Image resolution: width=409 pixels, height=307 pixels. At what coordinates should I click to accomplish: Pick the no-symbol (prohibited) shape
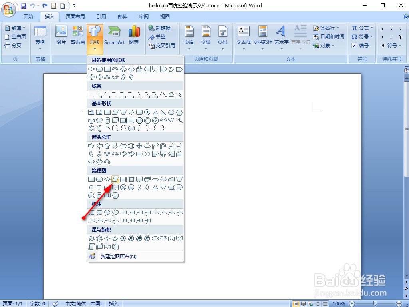tap(155, 120)
